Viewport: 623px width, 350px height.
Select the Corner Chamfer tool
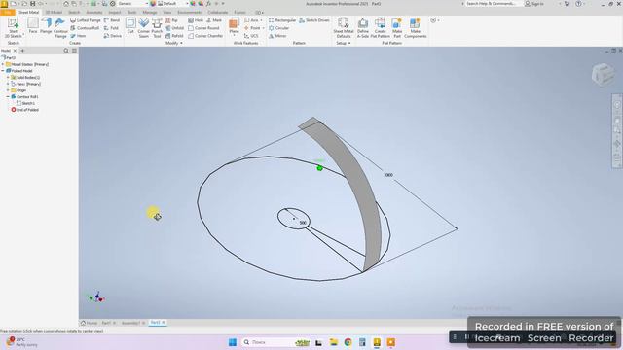tap(205, 36)
